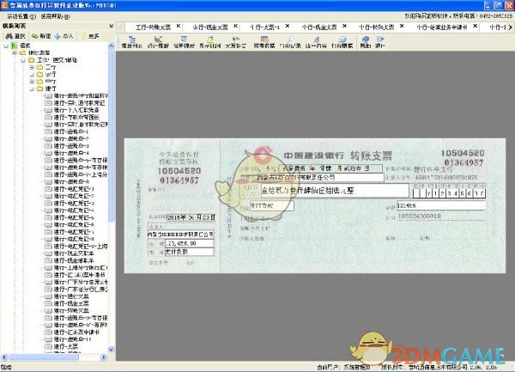Switch to the 中行-转账支票 tab

(377, 27)
